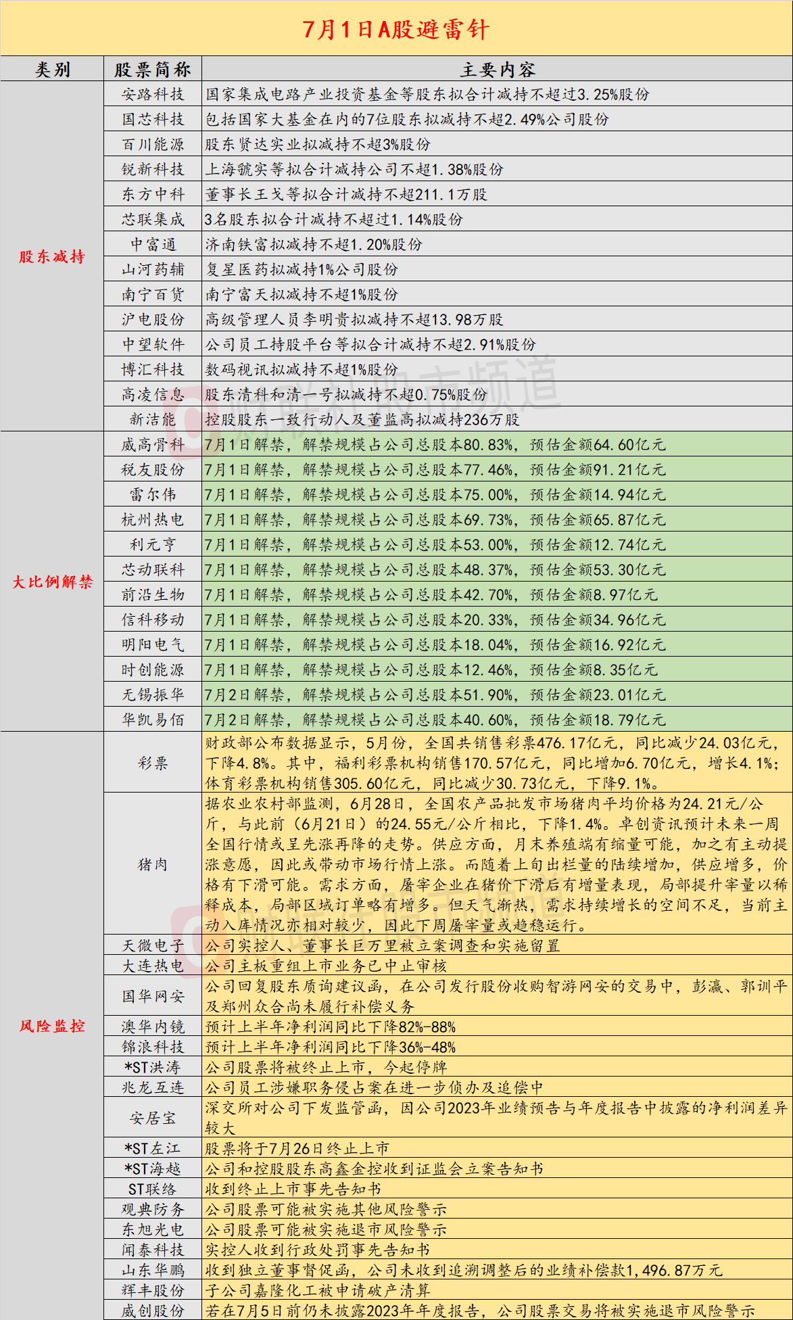Image resolution: width=793 pixels, height=1320 pixels.
Task: Select stock name *ST海越
Action: tap(153, 1169)
